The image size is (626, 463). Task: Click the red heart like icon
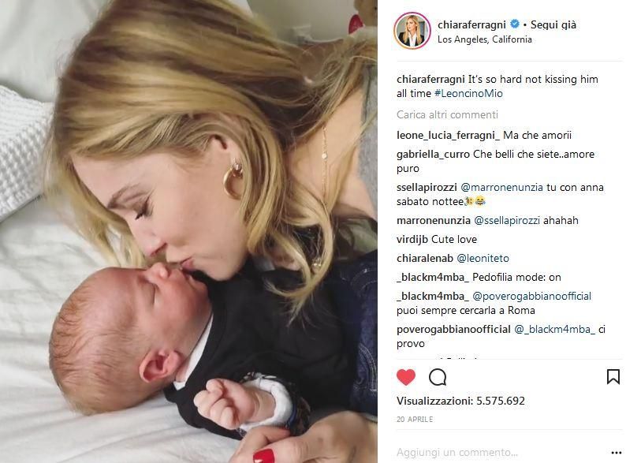pyautogui.click(x=405, y=377)
